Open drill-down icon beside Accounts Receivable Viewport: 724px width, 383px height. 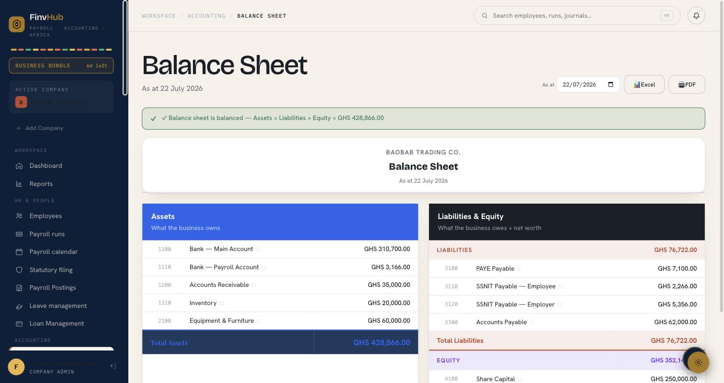point(254,285)
